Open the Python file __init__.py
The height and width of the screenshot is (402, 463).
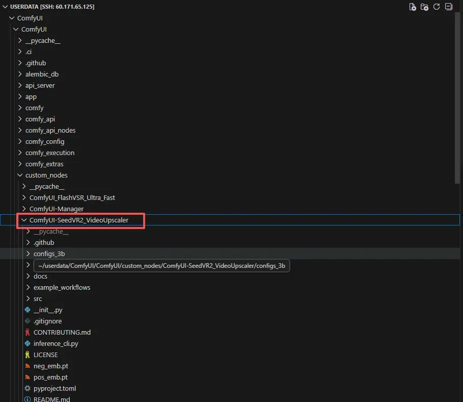click(48, 310)
